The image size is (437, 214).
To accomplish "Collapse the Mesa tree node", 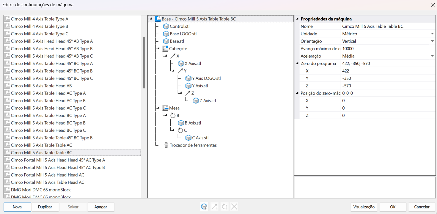I will [158, 108].
